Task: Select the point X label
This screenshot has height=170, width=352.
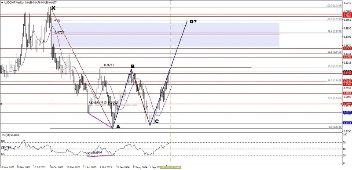Action: tap(53, 8)
